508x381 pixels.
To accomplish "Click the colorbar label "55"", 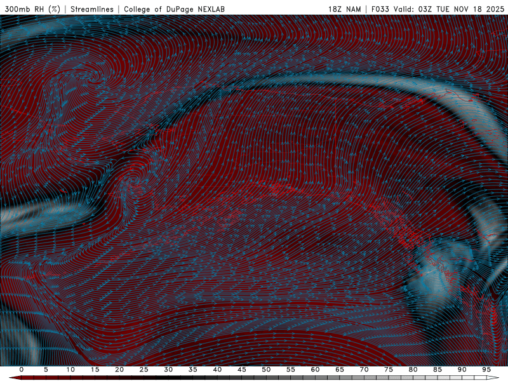I will (x=291, y=370).
